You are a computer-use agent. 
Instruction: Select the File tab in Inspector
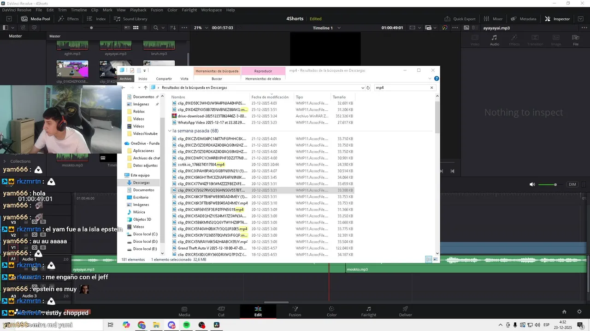pyautogui.click(x=576, y=40)
